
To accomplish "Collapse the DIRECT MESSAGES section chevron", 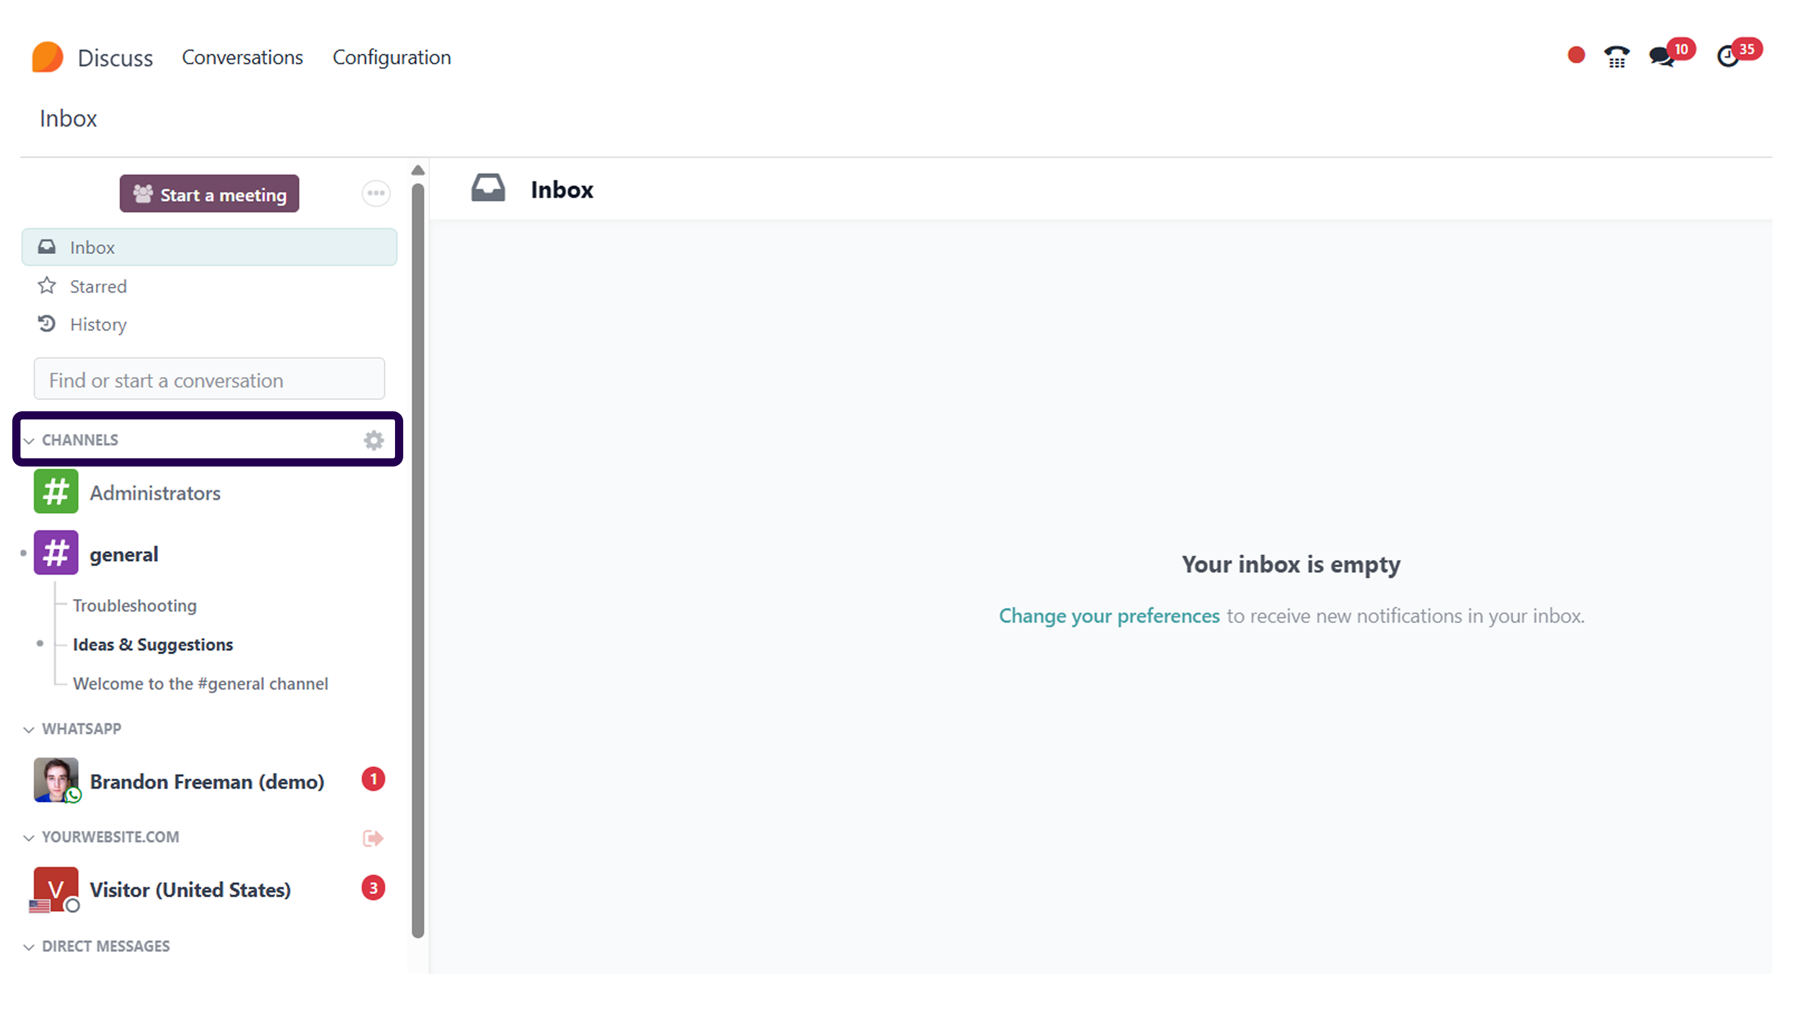I will coord(29,947).
